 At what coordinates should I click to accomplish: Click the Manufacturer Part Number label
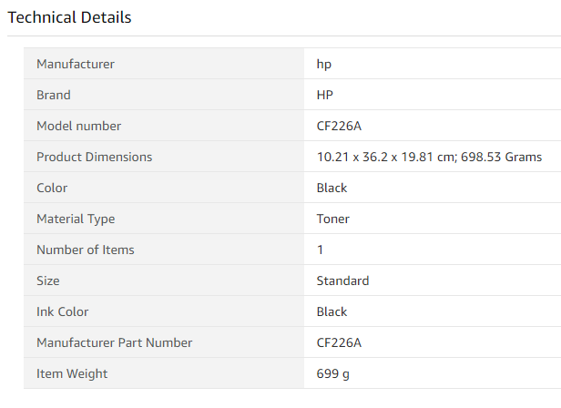[x=114, y=342]
